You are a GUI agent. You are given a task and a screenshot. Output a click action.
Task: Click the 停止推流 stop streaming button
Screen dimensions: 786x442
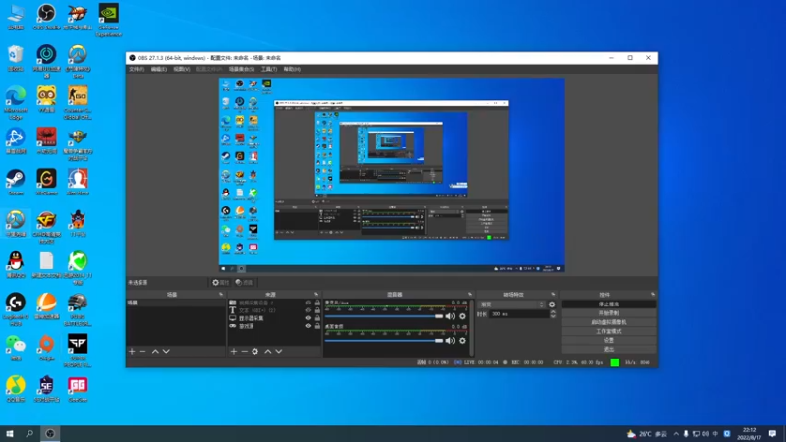click(x=609, y=304)
